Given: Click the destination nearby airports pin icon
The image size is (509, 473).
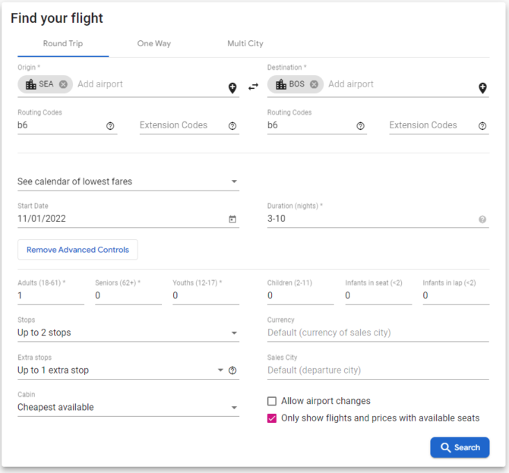Looking at the screenshot, I should tap(482, 88).
